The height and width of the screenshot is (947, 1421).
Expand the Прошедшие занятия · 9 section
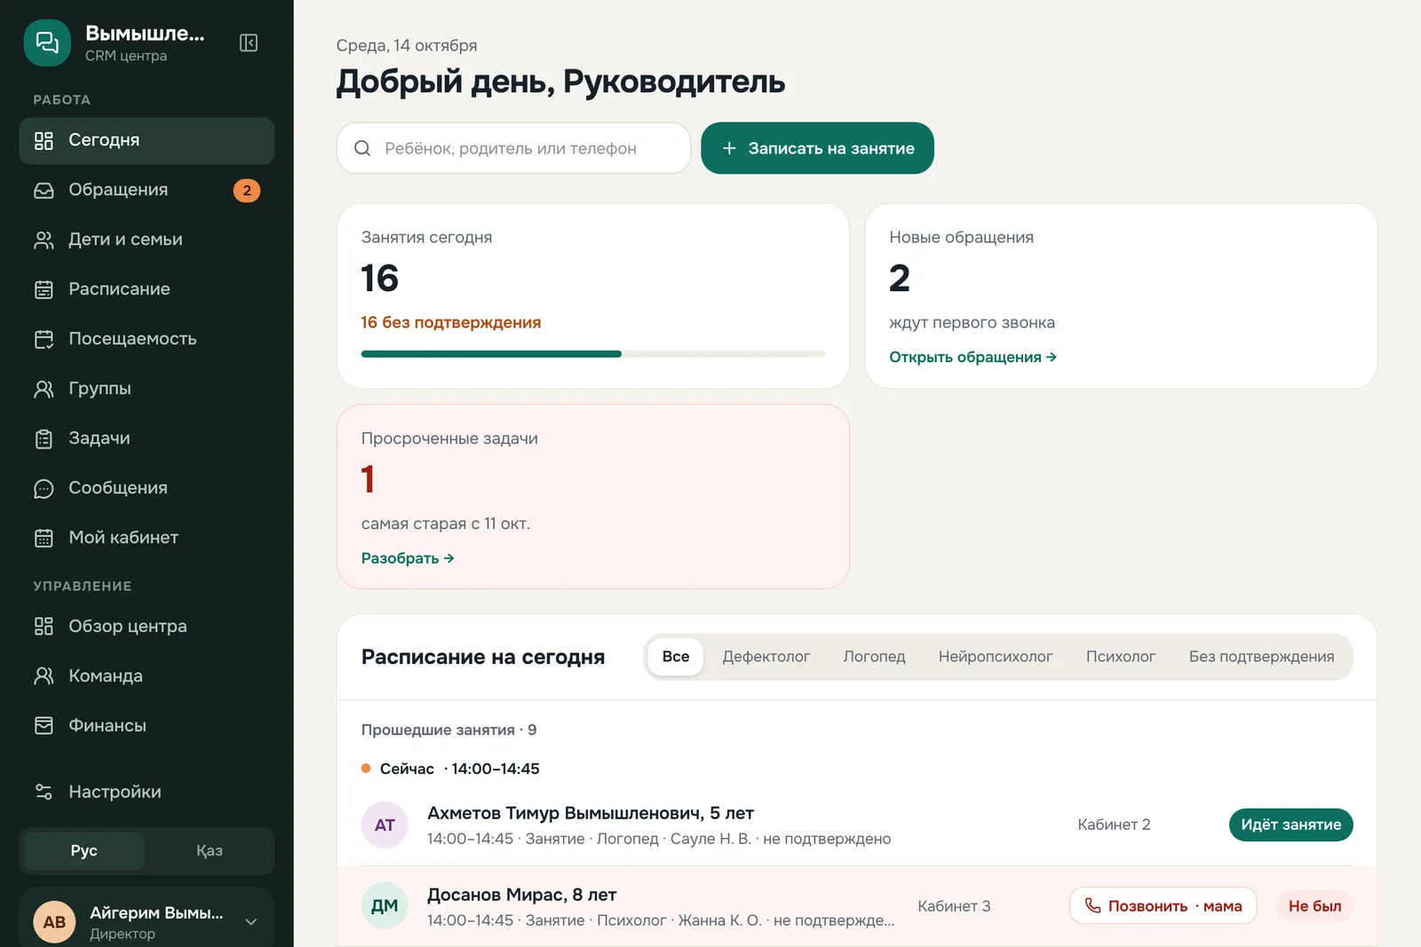pyautogui.click(x=449, y=730)
